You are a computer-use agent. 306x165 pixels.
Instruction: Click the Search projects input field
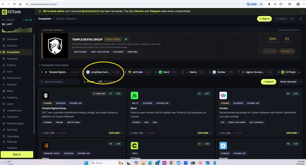pos(59,82)
